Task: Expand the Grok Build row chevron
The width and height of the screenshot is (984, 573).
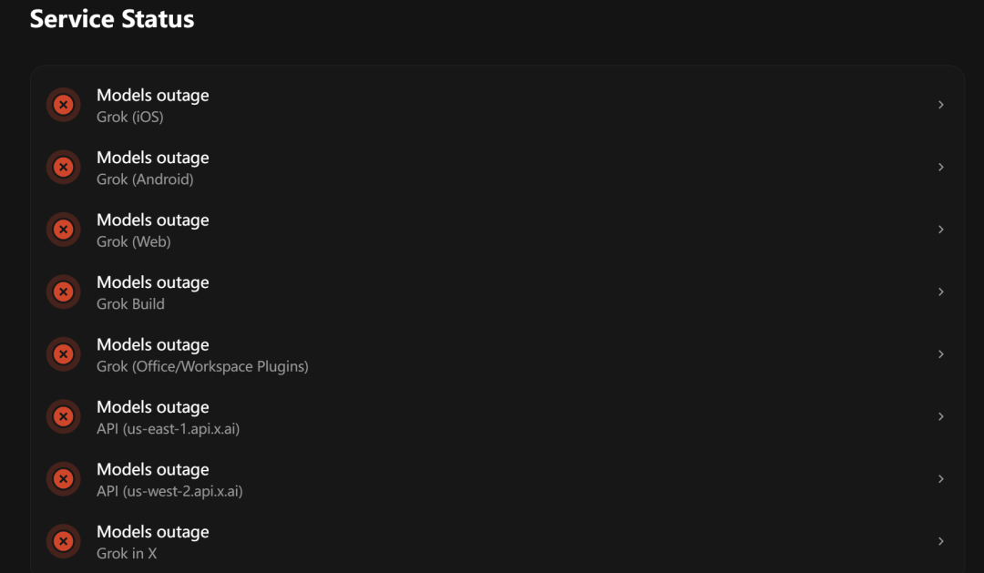Action: [x=940, y=292]
